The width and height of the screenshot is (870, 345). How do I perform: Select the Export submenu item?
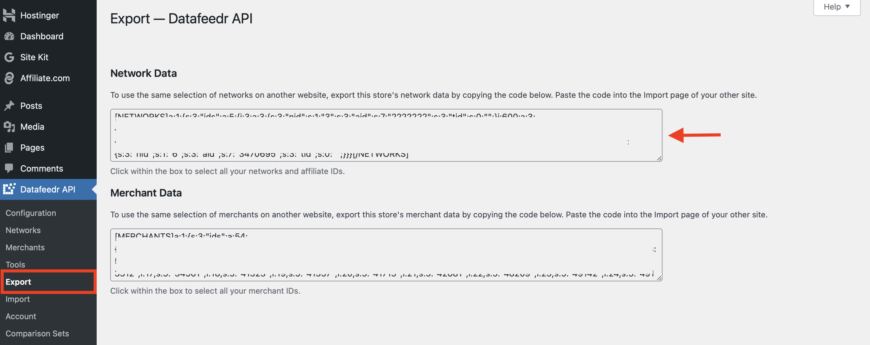coord(18,282)
